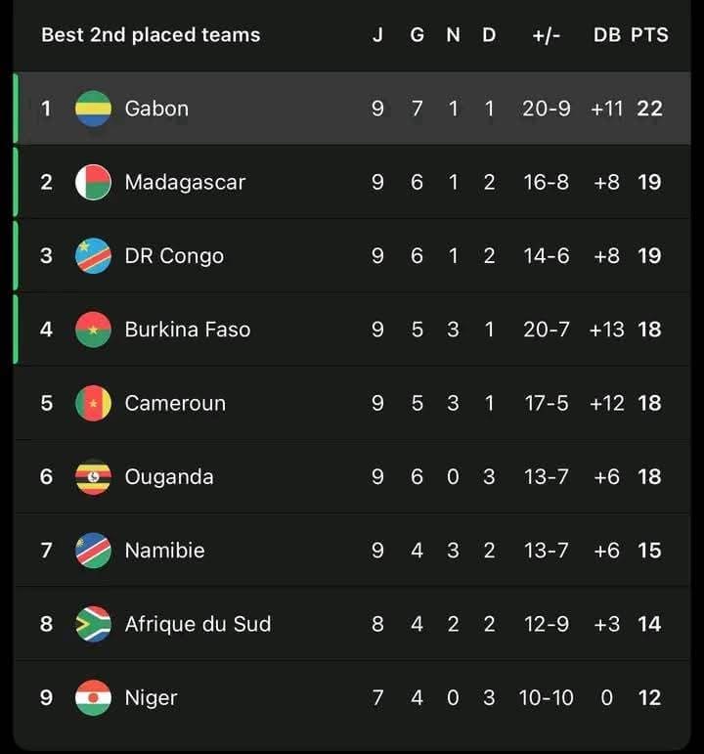Open the Madagascar team name
Image resolution: width=704 pixels, height=754 pixels.
point(185,182)
